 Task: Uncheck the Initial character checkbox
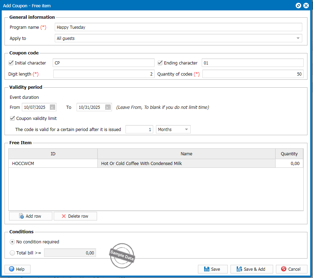coord(11,63)
